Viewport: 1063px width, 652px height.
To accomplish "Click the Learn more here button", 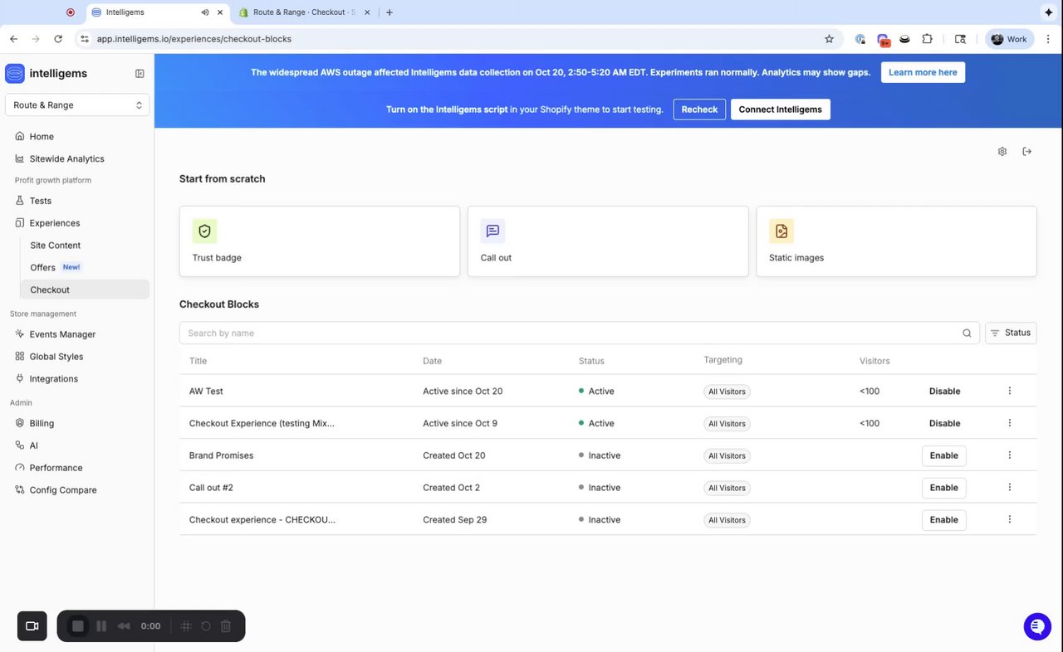I will (923, 72).
